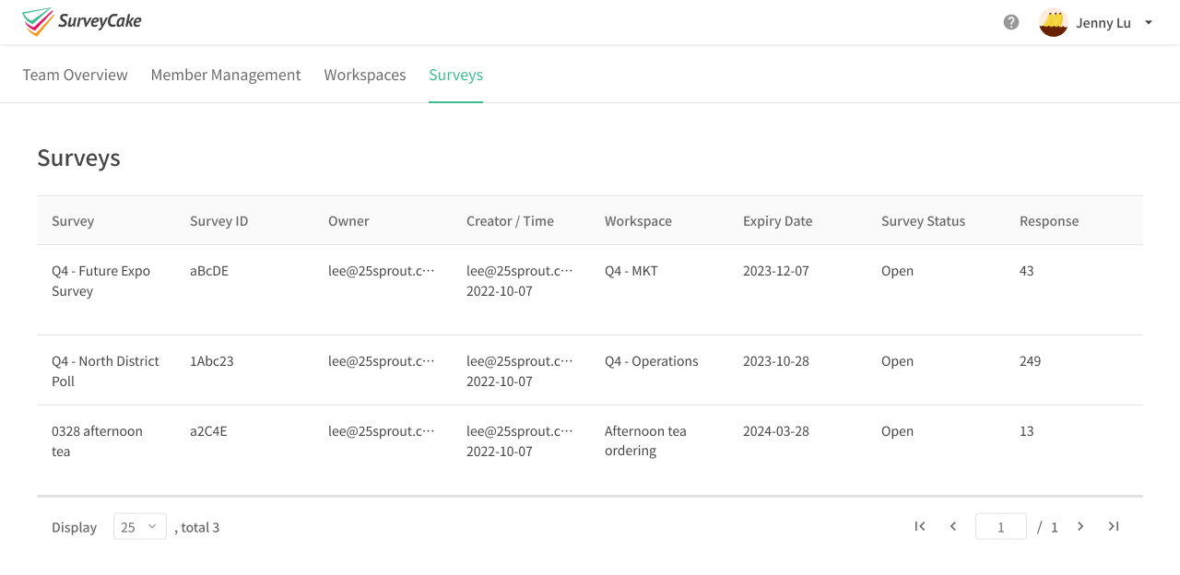
Task: Click Jenny Lu's profile avatar
Action: pyautogui.click(x=1052, y=22)
